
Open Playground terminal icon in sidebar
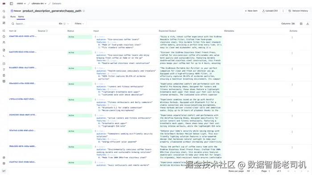coord(4,56)
